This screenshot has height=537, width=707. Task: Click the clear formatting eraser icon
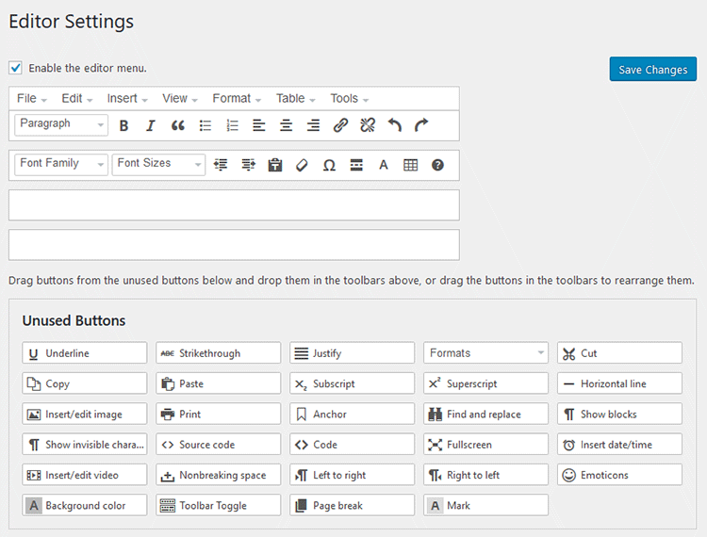tap(302, 165)
